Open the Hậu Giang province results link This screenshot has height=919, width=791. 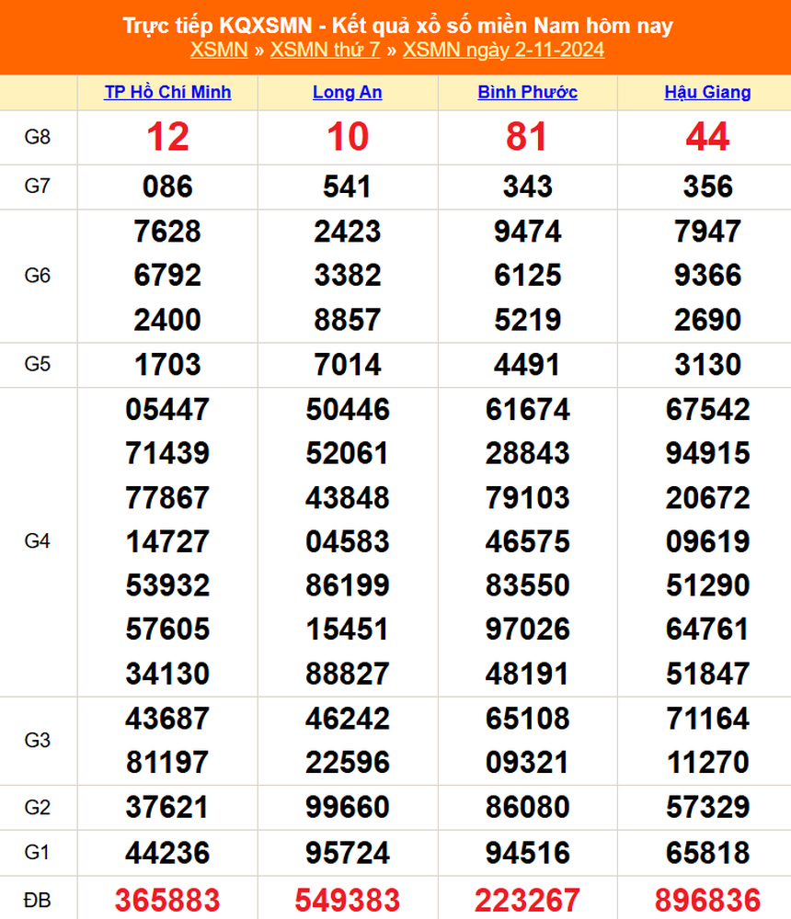(707, 92)
